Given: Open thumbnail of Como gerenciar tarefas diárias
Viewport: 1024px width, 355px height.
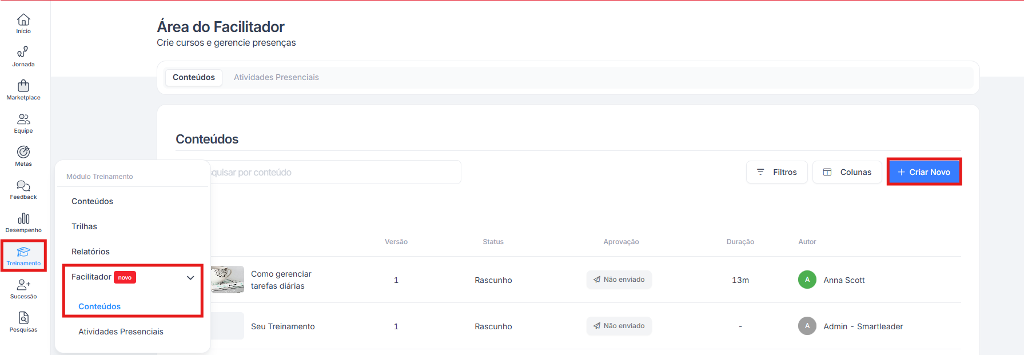Looking at the screenshot, I should tap(228, 280).
